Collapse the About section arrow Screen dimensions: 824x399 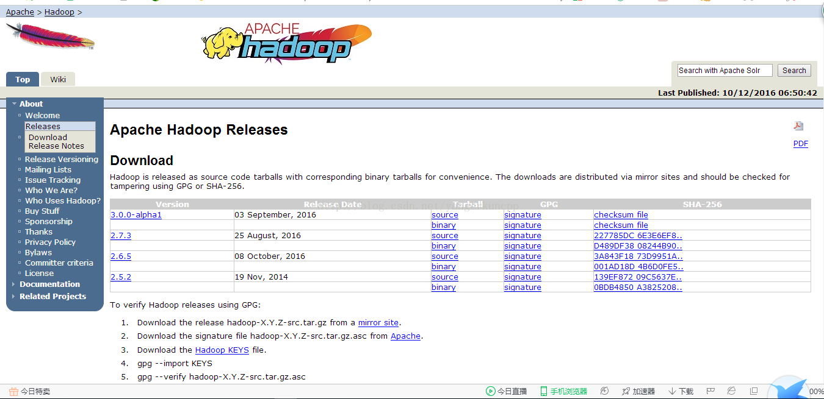[14, 104]
